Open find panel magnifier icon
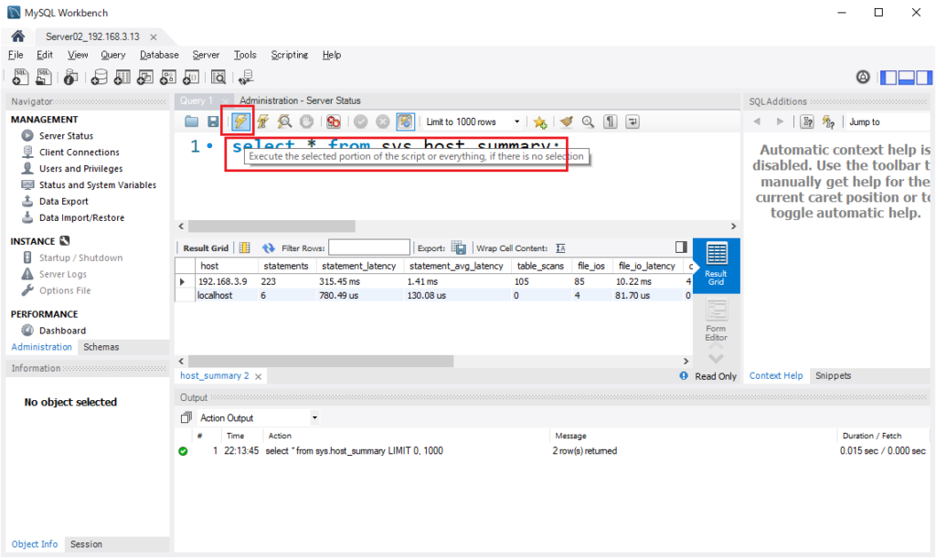The width and height of the screenshot is (936, 558). coord(588,121)
